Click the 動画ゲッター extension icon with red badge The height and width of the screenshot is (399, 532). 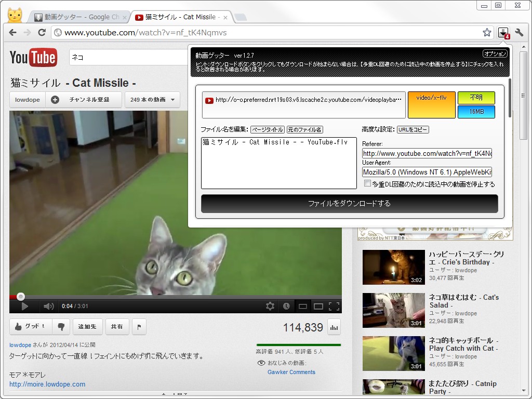tap(503, 32)
